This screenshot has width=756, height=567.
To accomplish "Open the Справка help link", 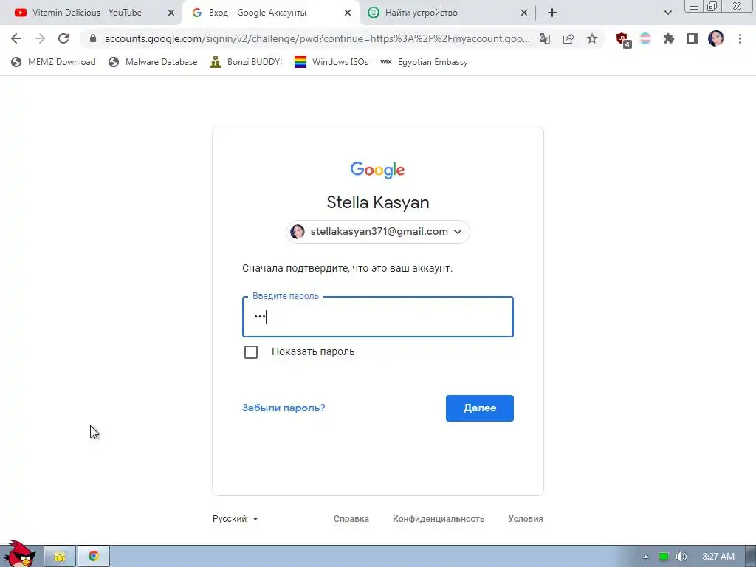I will [x=351, y=519].
